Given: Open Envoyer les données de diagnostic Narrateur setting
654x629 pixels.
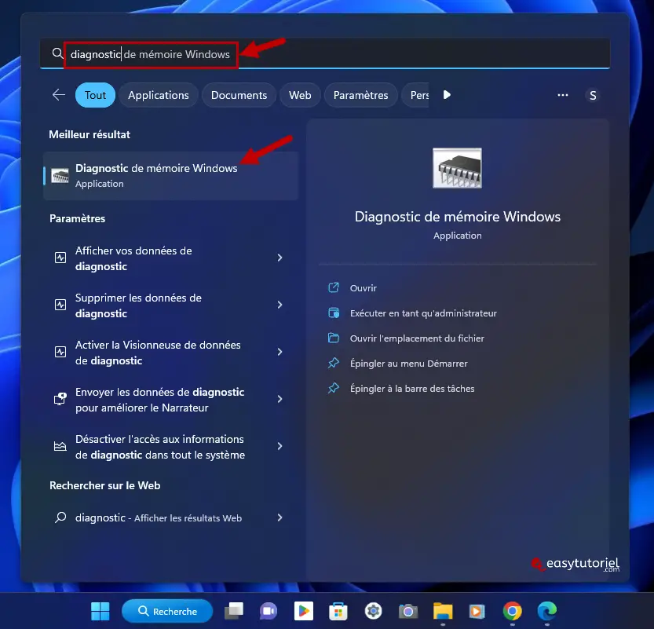Looking at the screenshot, I should click(x=170, y=400).
